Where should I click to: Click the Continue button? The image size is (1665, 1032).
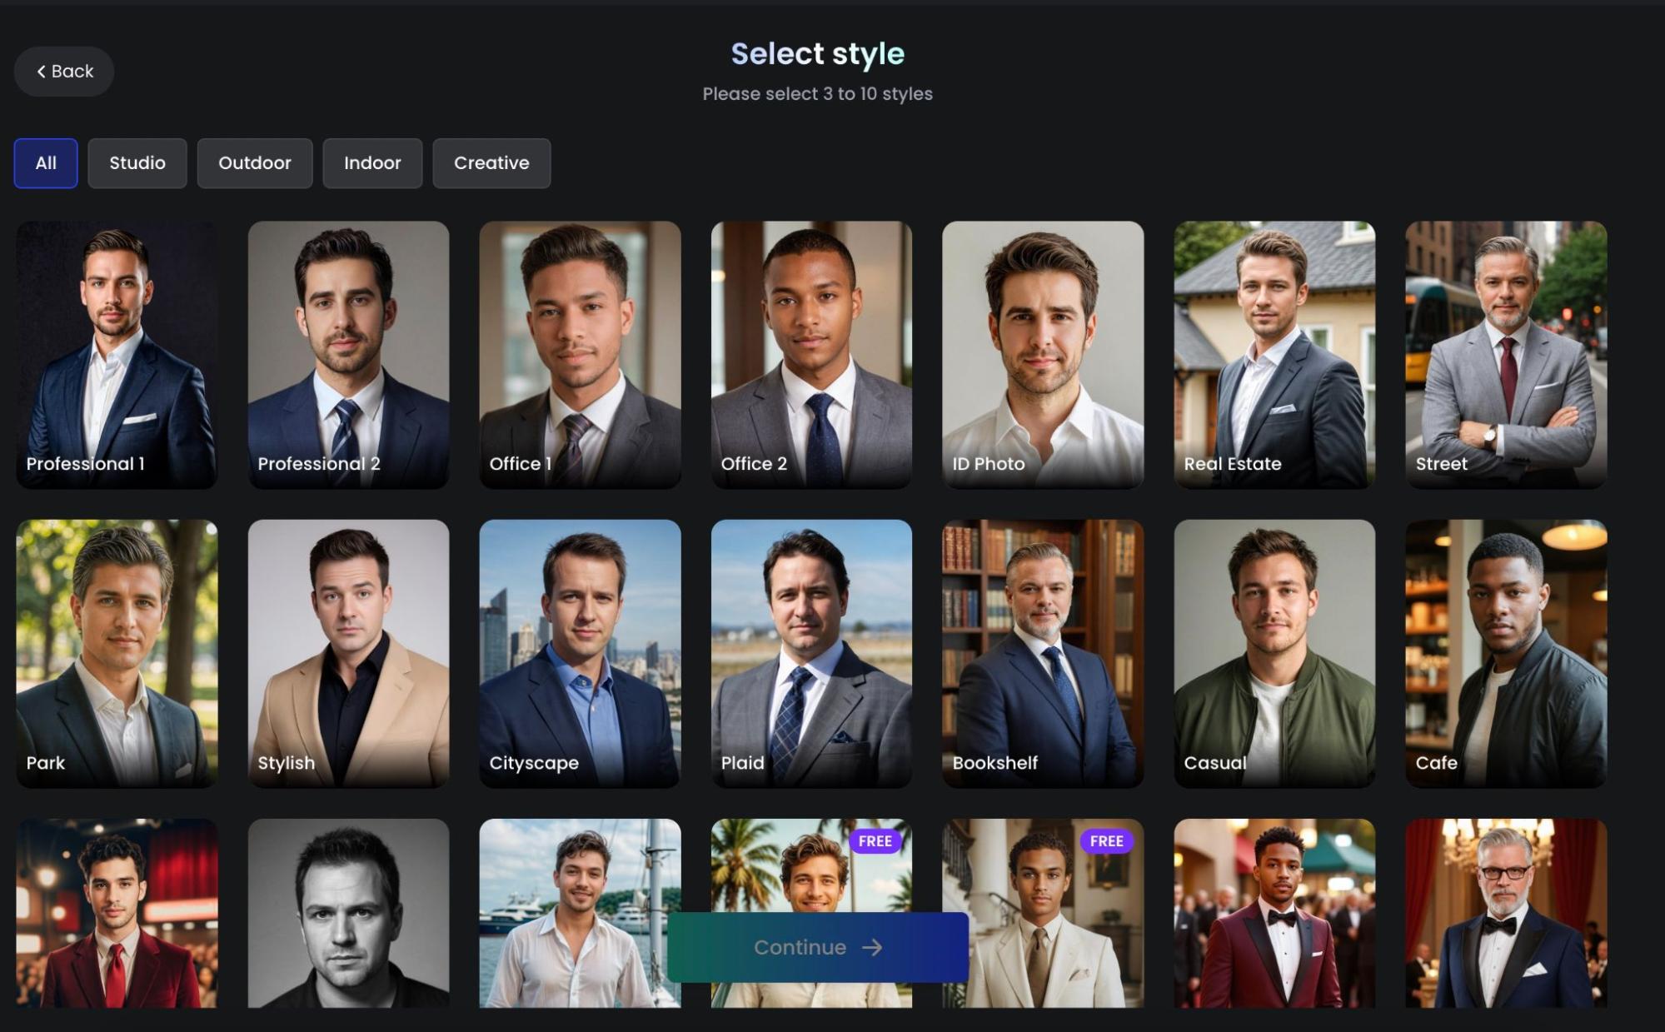tap(818, 948)
